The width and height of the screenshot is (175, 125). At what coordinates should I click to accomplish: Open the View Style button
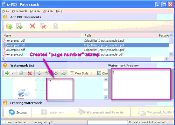tap(79, 73)
